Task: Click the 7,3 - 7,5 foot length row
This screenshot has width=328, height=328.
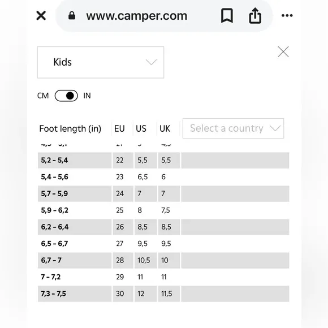Action: tap(163, 294)
